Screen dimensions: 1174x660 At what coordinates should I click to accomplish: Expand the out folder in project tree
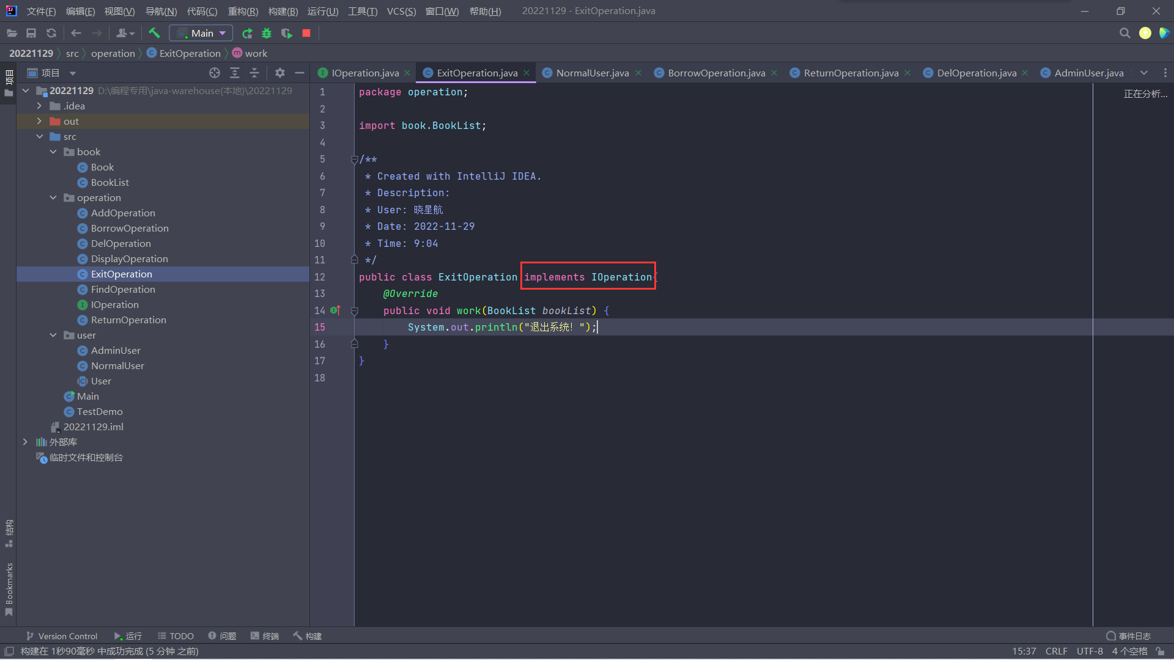pyautogui.click(x=39, y=121)
